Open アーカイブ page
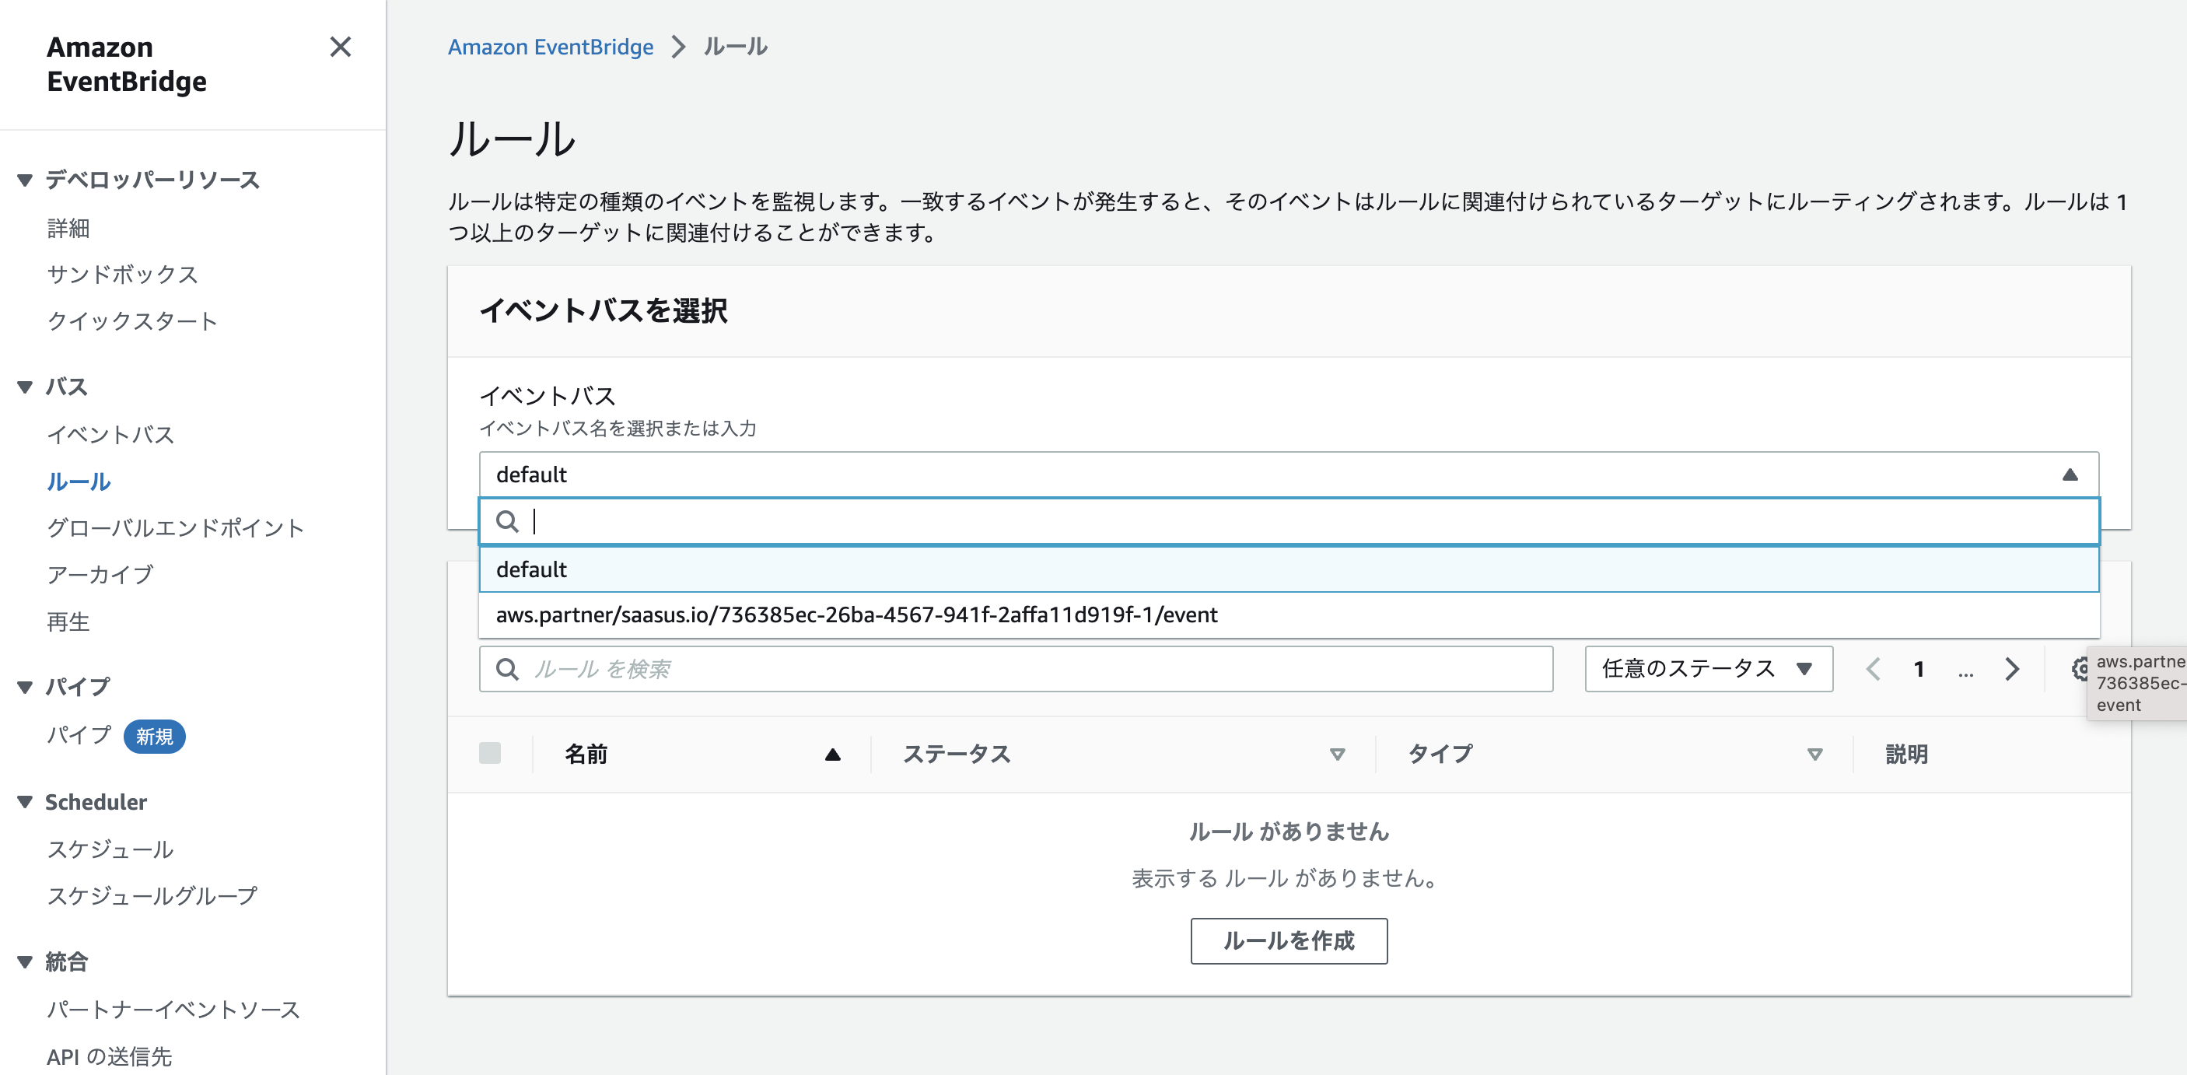The image size is (2187, 1075). tap(100, 575)
